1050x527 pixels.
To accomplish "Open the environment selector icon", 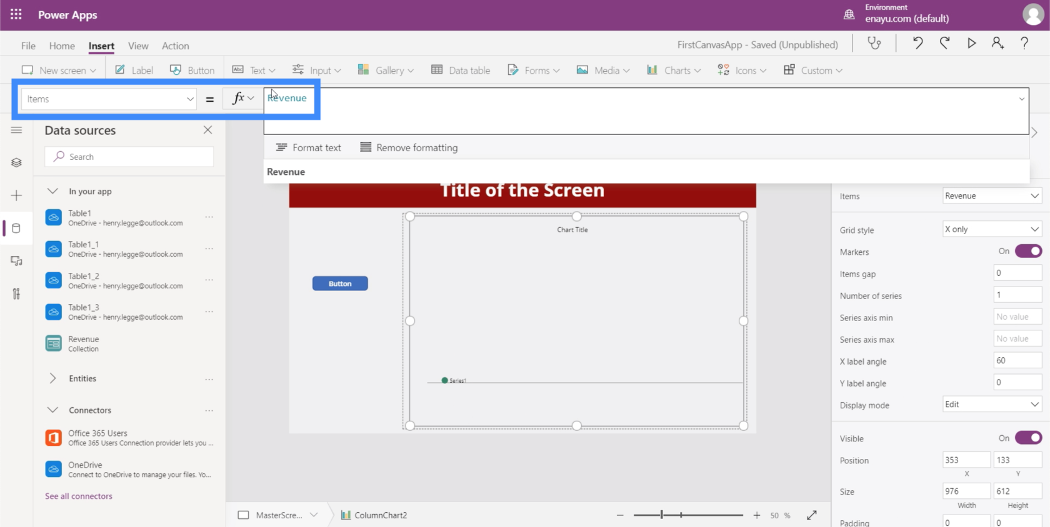I will [849, 14].
